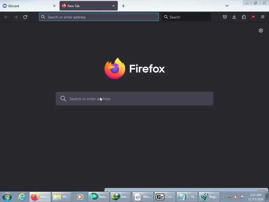The height and width of the screenshot is (202, 269).
Task: Open the Action Center flag icon
Action: point(242,197)
